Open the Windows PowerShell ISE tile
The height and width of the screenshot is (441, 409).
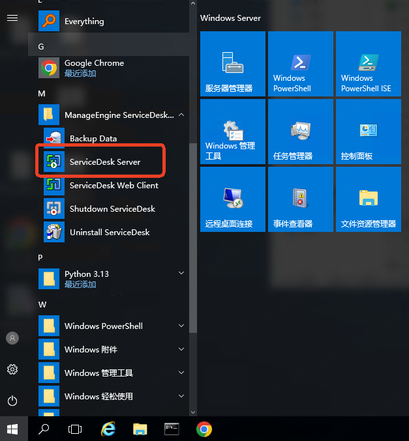369,64
